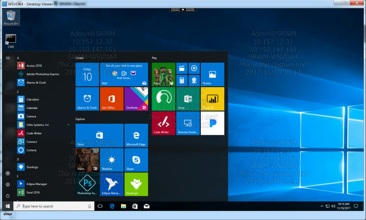Expand the Start menu hamburger button
This screenshot has height=220, width=366.
click(8, 58)
